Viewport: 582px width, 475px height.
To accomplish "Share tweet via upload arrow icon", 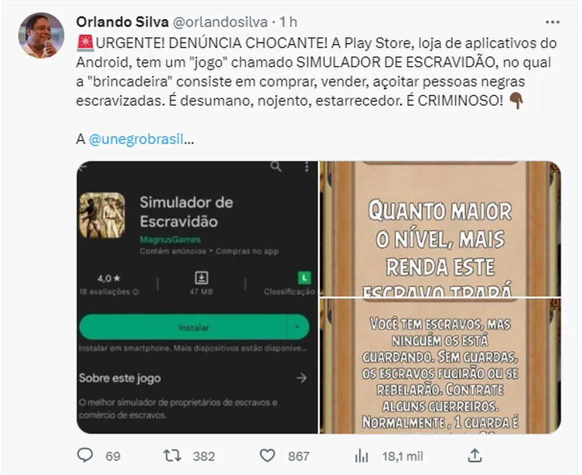I will point(475,455).
